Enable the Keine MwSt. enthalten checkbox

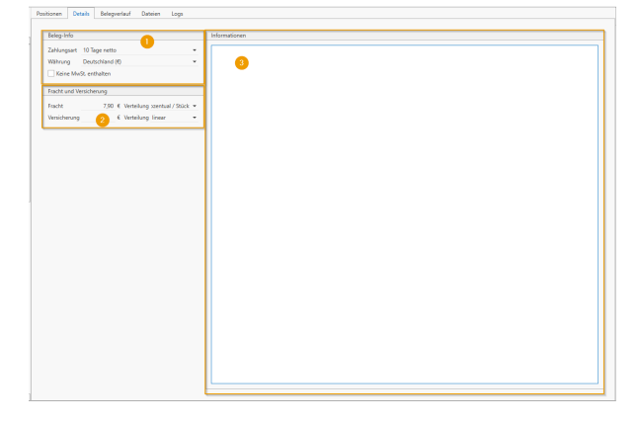tap(51, 73)
